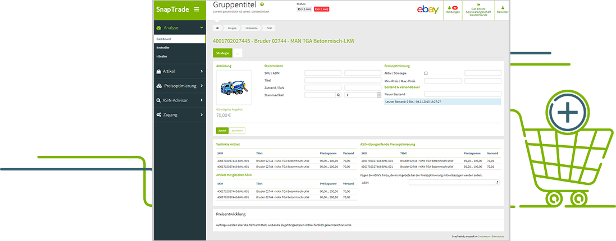Expand the Artikel sidebar menu
Screen dimensions: 616x241
click(x=180, y=71)
